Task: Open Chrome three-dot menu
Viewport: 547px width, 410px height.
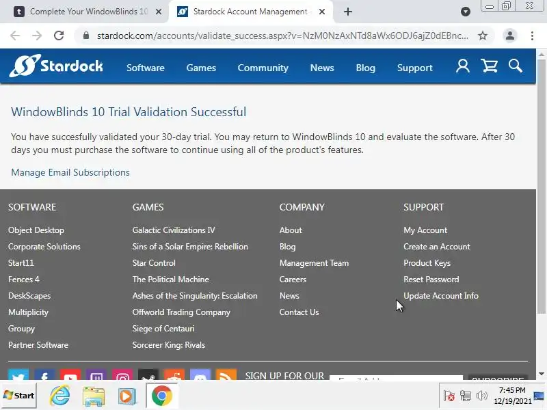Action: click(532, 36)
